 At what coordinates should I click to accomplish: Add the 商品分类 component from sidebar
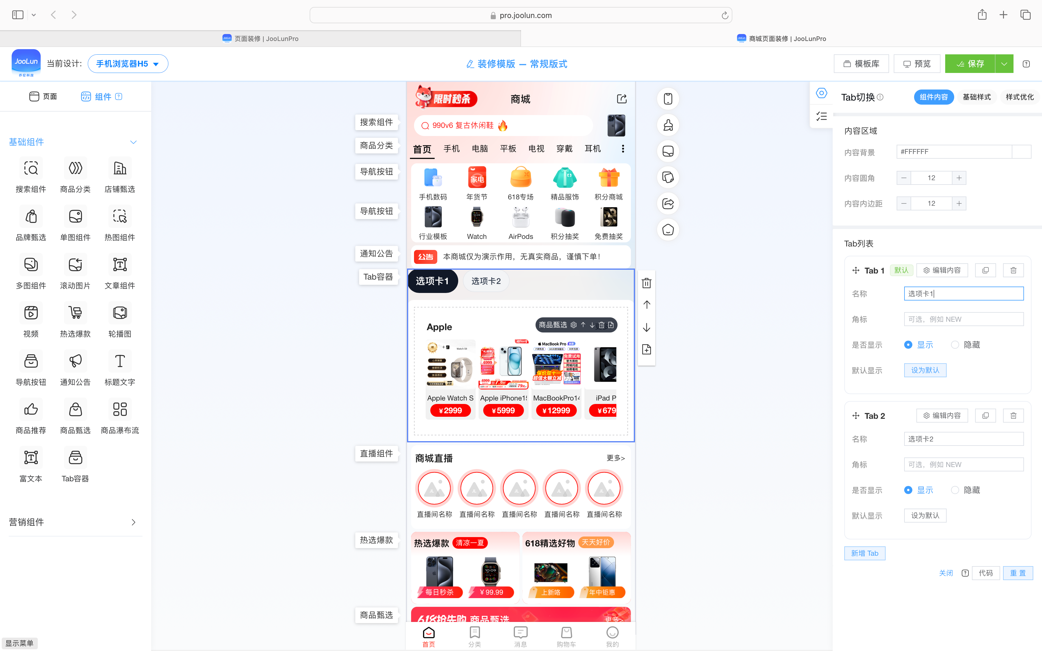coord(75,168)
